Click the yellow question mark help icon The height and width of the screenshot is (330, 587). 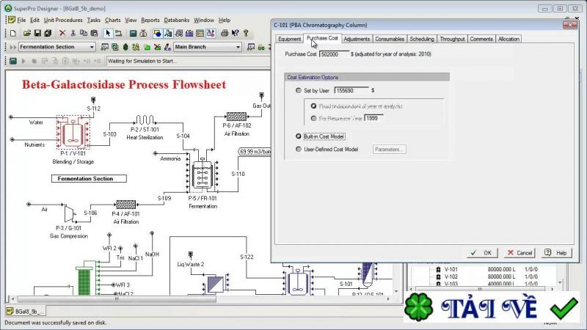(246, 33)
